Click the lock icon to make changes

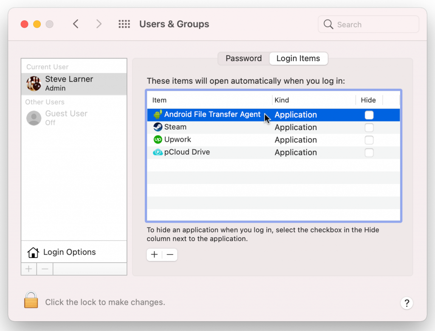(x=31, y=300)
